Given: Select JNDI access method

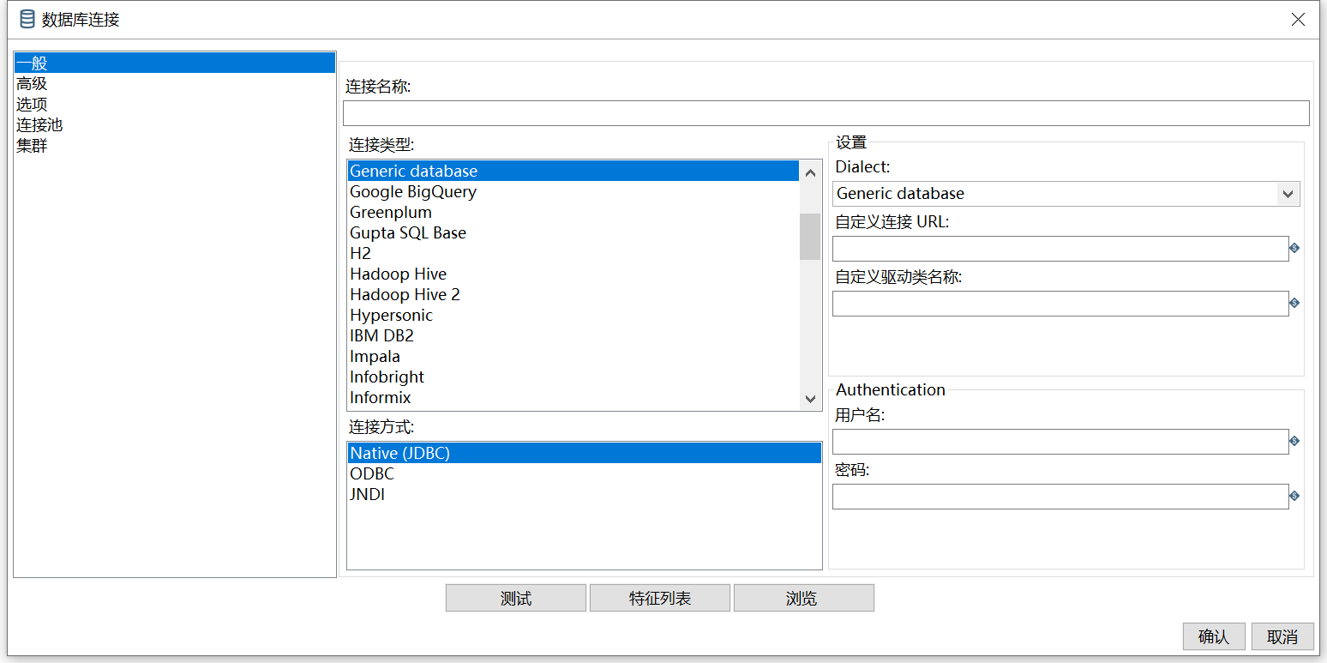Looking at the screenshot, I should 585,494.
